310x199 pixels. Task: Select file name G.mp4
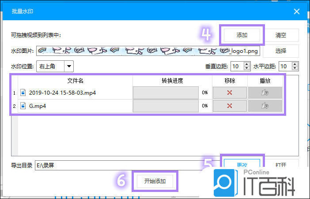(x=38, y=106)
